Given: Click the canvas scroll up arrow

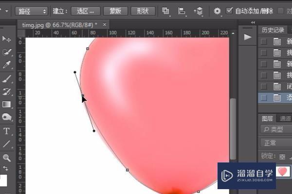Looking at the screenshot, I should point(233,33).
